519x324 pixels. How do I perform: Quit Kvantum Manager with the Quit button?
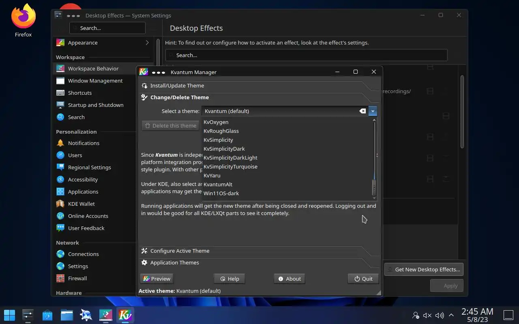click(363, 279)
